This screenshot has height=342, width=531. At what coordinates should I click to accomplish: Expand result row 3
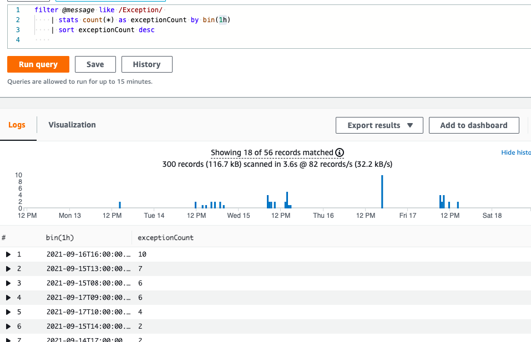coord(8,283)
